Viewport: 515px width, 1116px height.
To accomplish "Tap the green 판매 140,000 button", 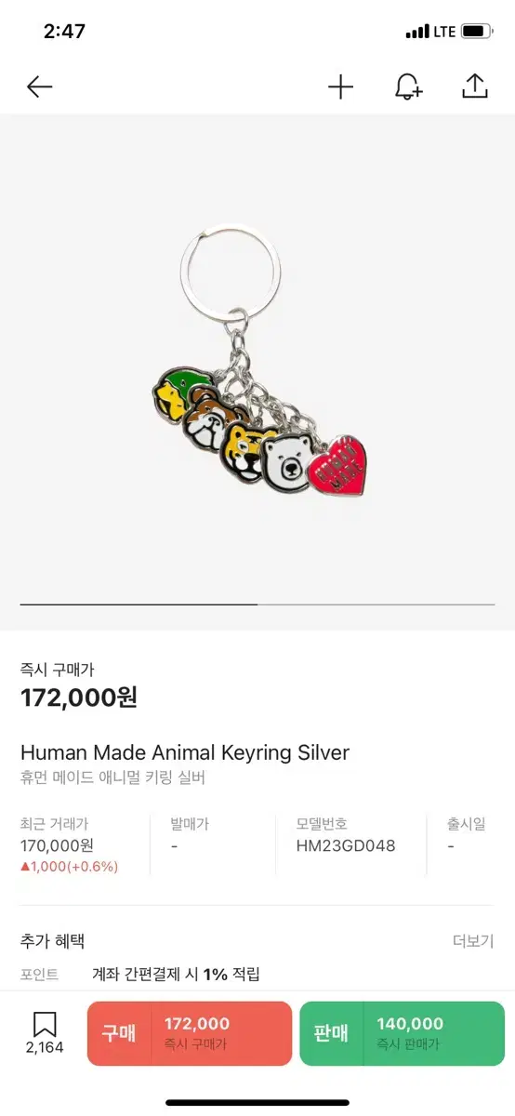I will click(402, 1033).
